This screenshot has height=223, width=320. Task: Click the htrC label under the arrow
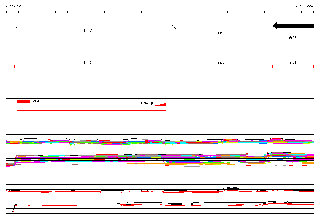tap(88, 30)
